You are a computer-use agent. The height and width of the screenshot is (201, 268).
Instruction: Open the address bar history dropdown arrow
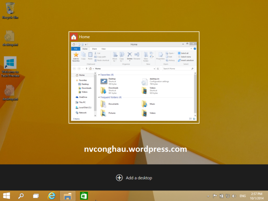(x=154, y=69)
